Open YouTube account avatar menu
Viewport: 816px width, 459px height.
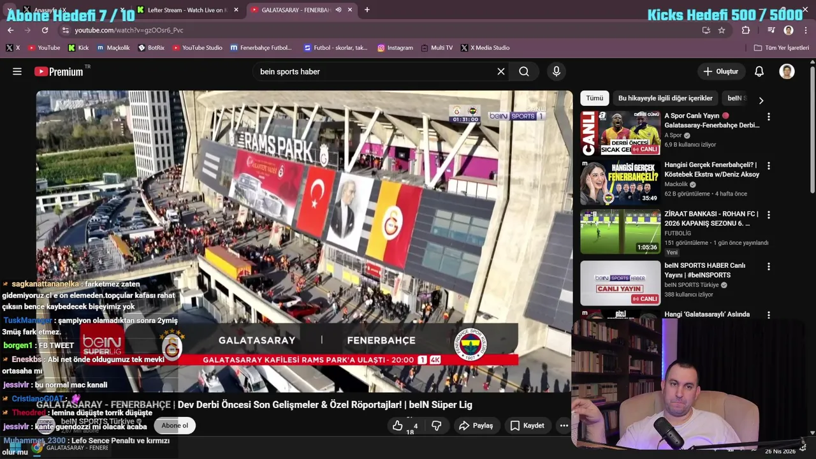(x=787, y=71)
